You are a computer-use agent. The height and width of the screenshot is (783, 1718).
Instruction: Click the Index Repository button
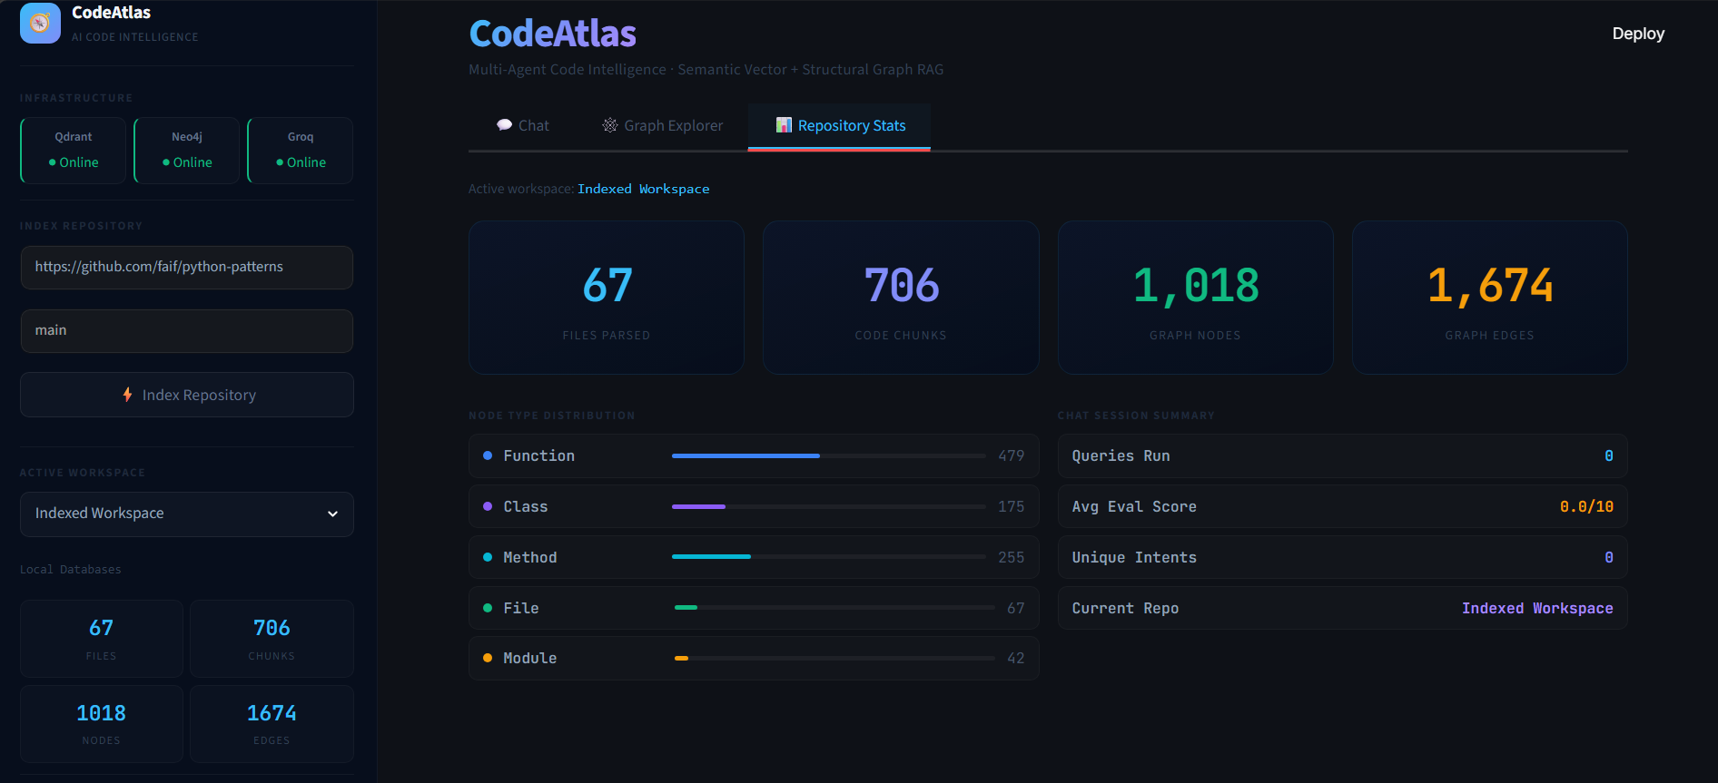click(187, 395)
